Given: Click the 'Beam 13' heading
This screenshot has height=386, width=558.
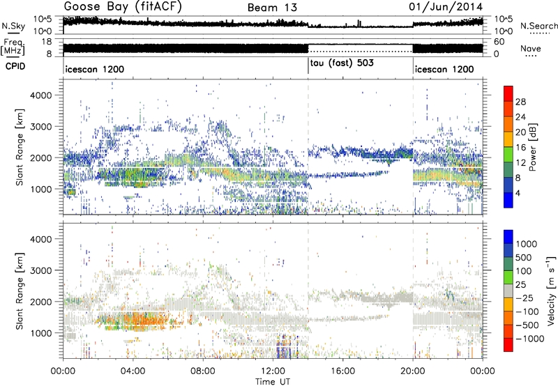Looking at the screenshot, I should 272,8.
